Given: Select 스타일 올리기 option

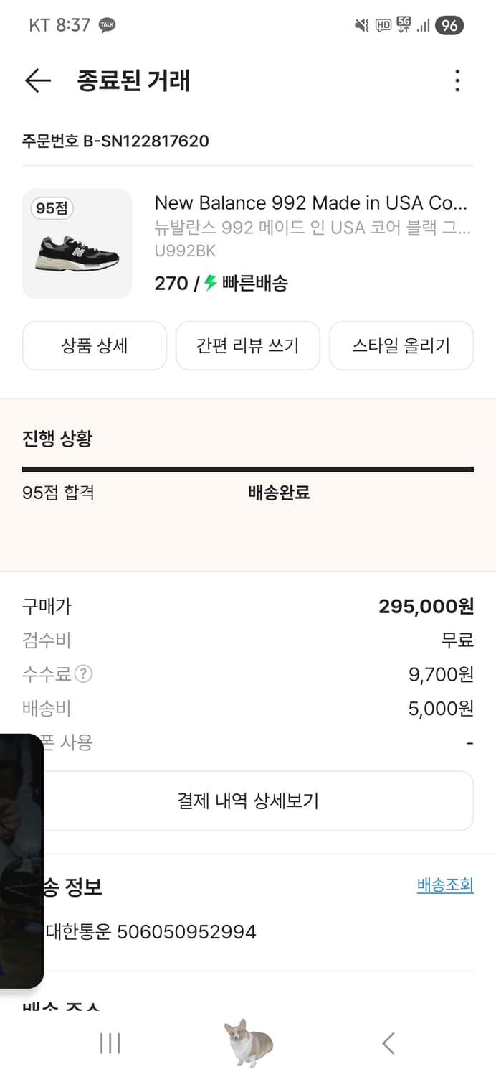Looking at the screenshot, I should [401, 345].
